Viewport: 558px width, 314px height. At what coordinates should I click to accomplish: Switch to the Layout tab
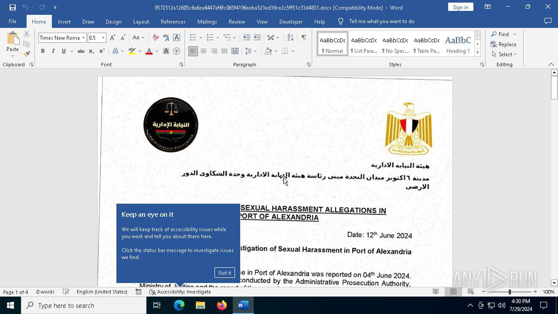[141, 21]
